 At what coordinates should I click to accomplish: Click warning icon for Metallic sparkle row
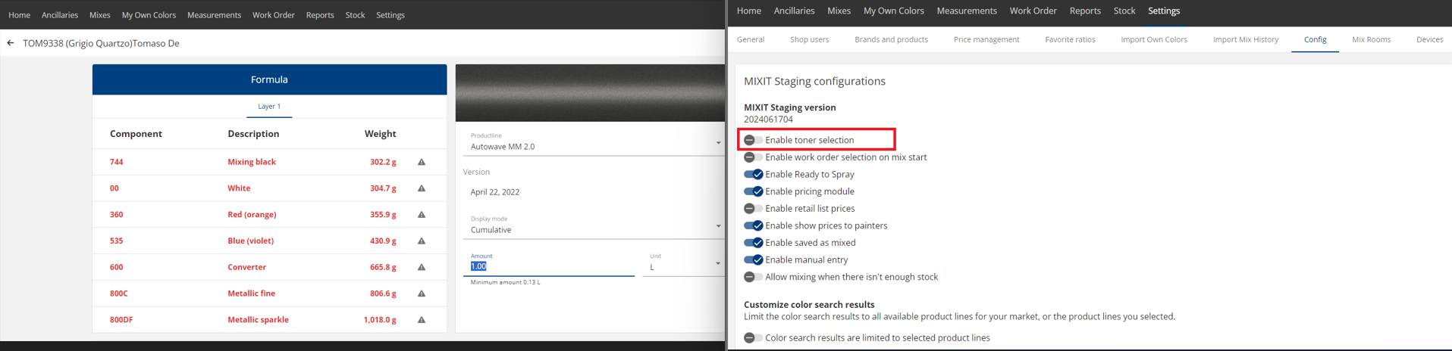422,320
